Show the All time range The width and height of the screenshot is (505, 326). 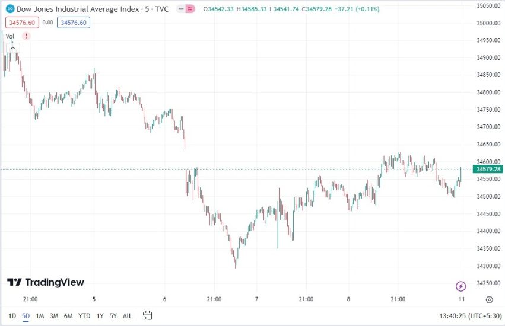(126, 316)
